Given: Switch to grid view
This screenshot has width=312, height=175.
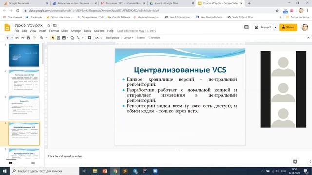Looking at the screenshot, I should (x=33, y=163).
